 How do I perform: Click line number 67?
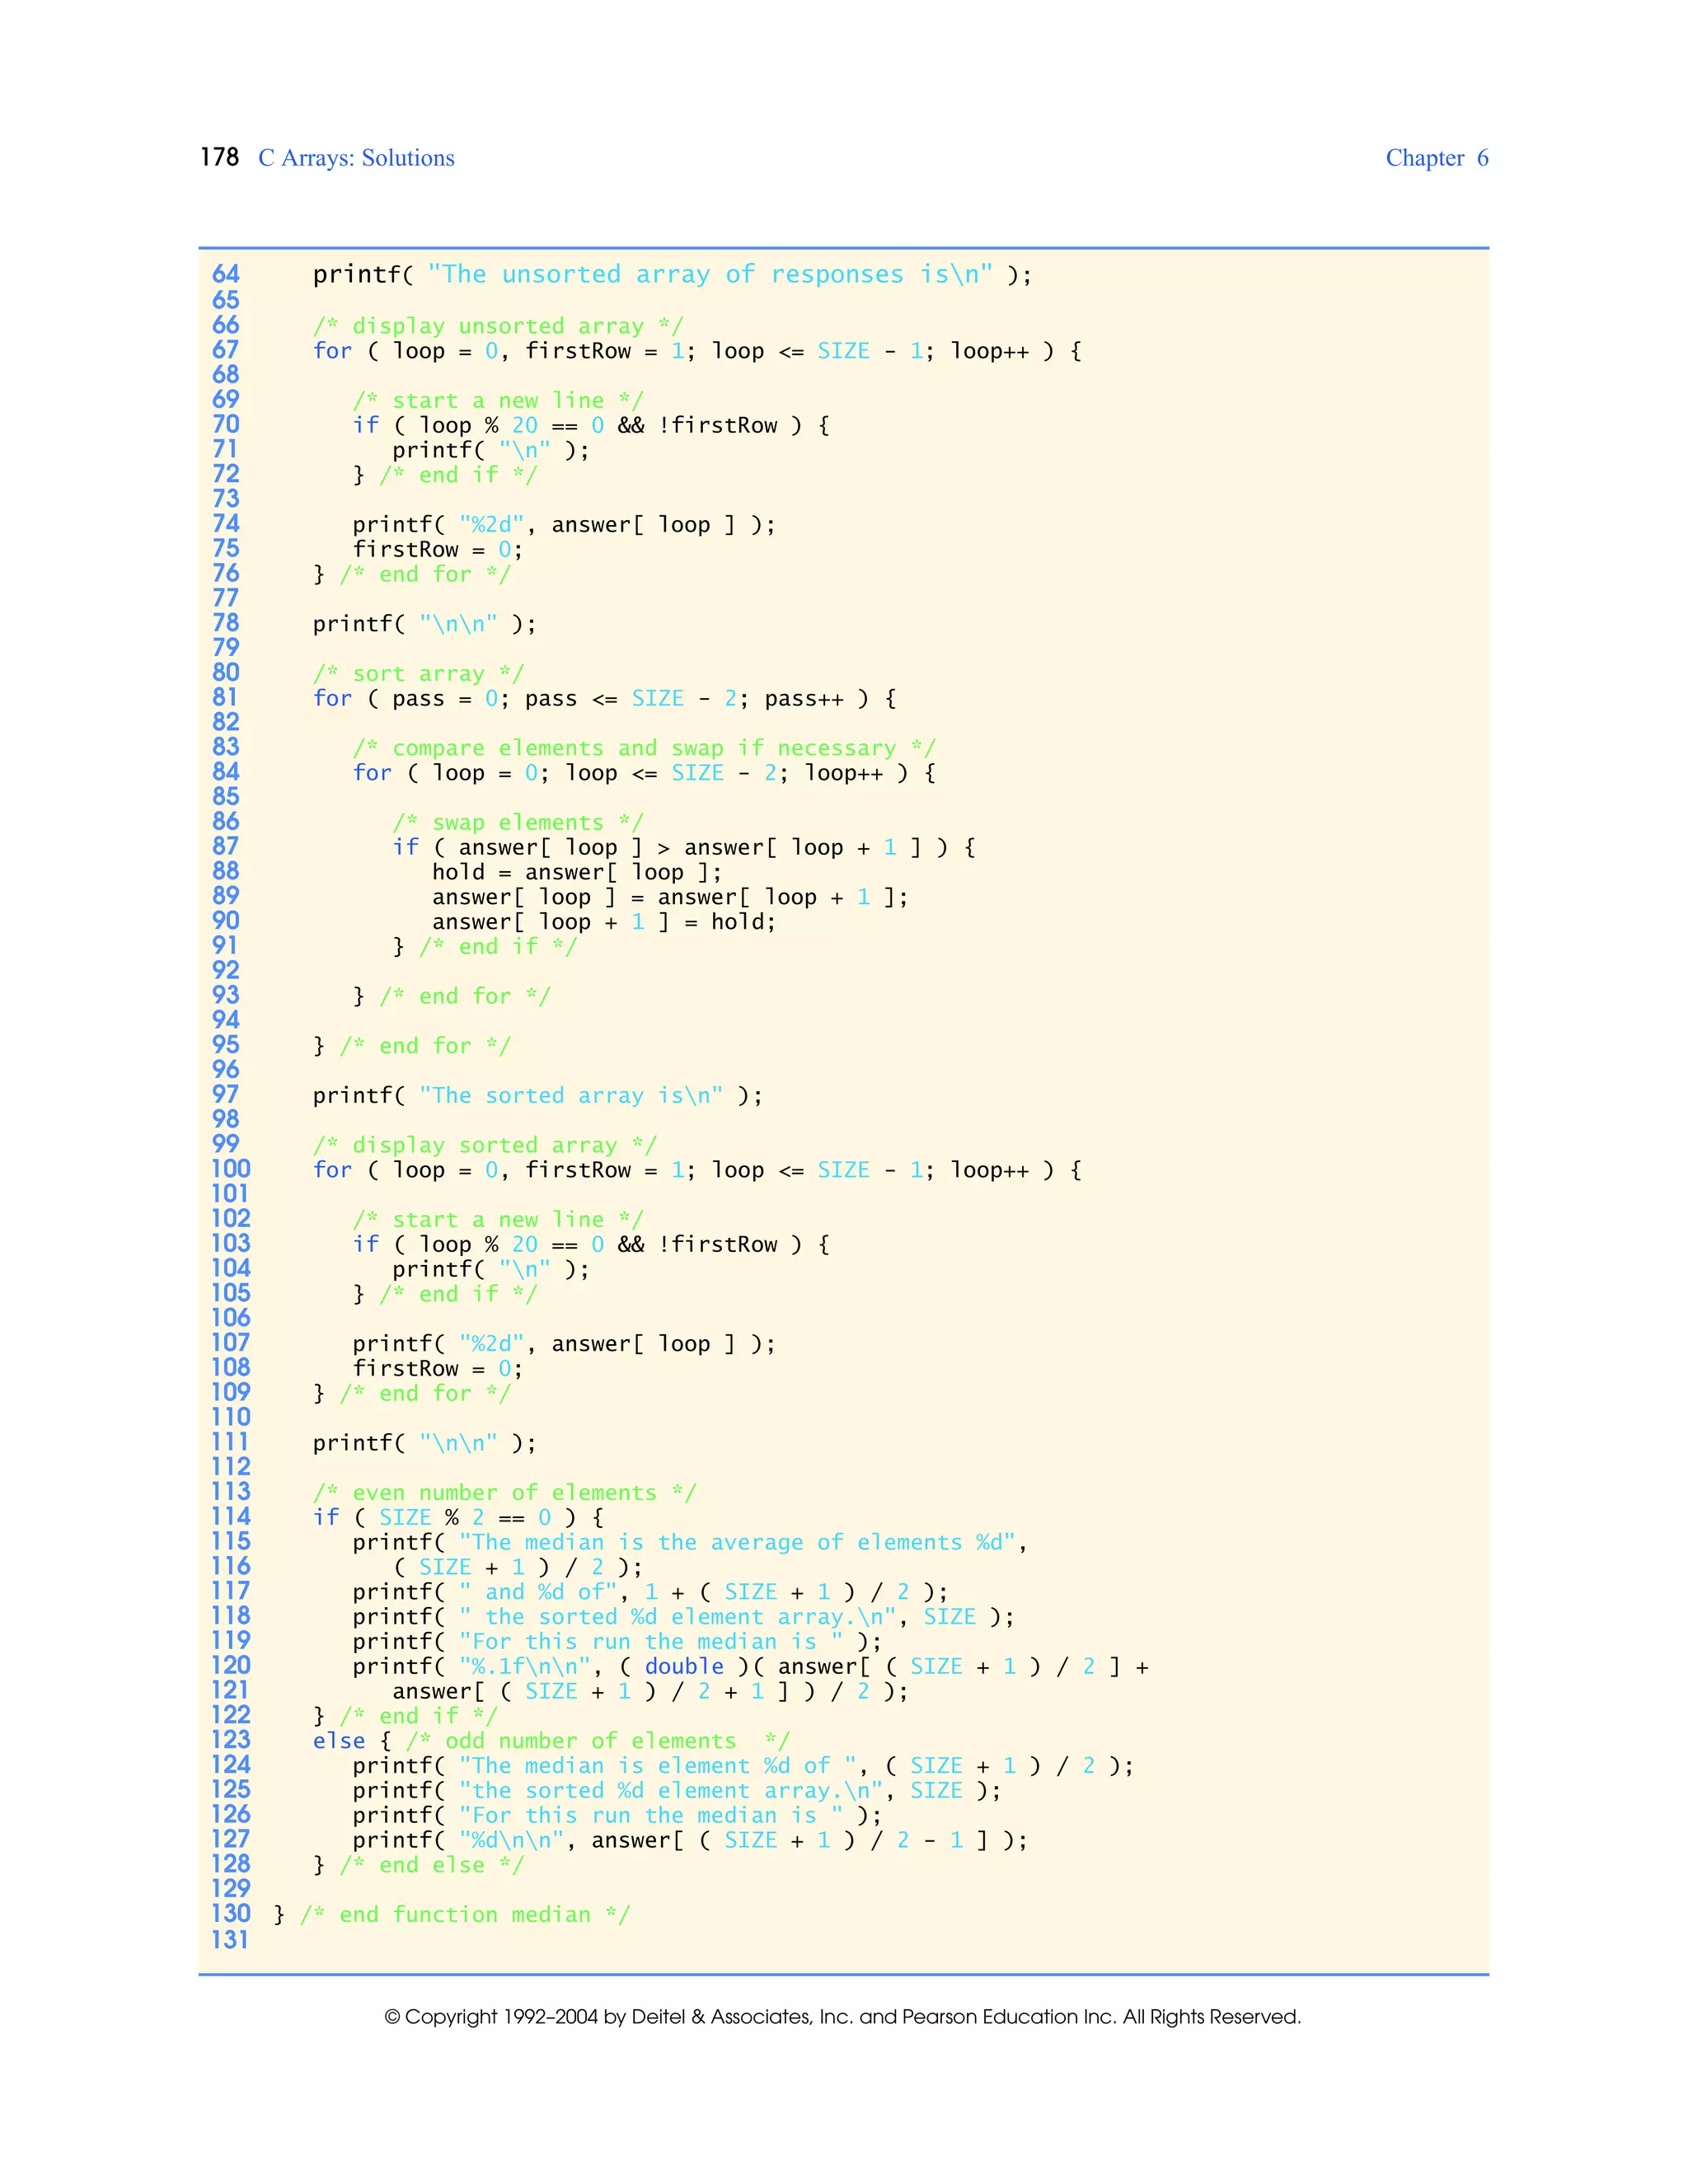[226, 349]
